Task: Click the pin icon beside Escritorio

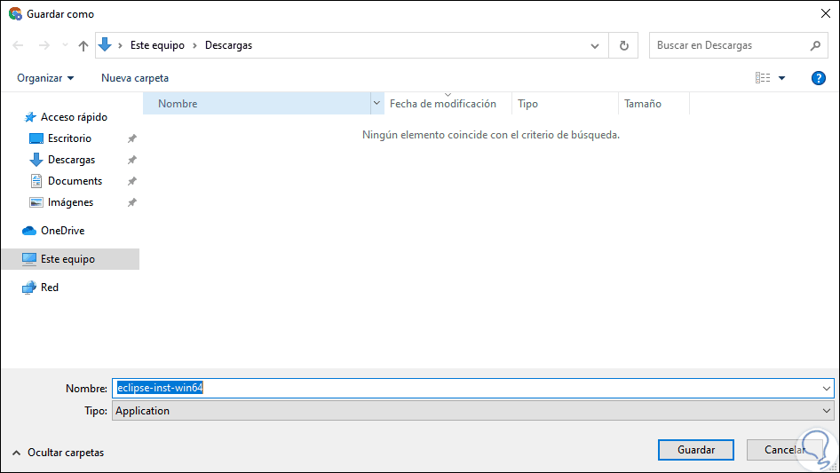Action: click(x=131, y=138)
